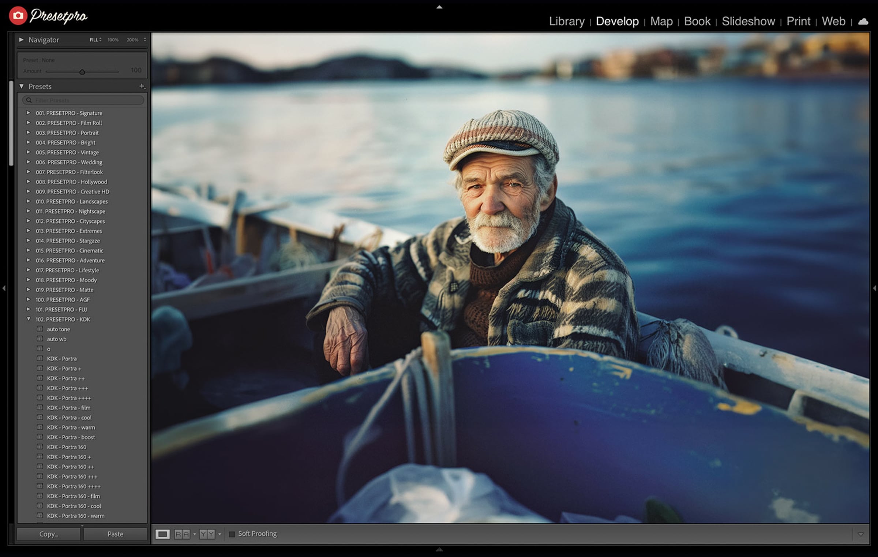Open the Navigator zoom-ratio stepper arrows
This screenshot has width=878, height=557.
pos(145,40)
